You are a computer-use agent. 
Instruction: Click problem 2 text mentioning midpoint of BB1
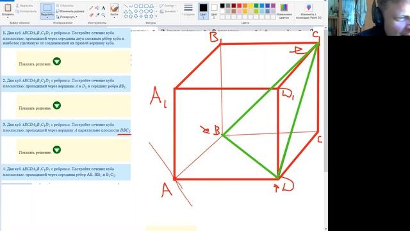tap(64, 83)
